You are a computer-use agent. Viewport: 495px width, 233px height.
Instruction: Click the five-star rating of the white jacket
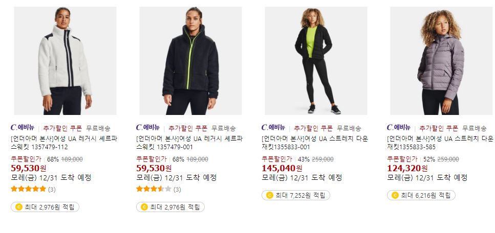click(29, 189)
